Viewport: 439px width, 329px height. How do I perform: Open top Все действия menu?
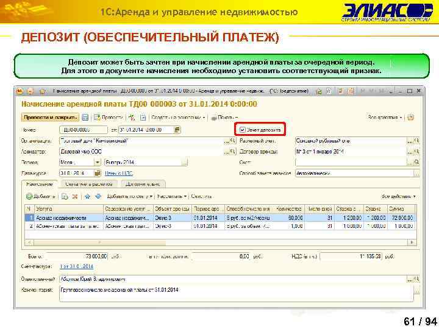(385, 118)
